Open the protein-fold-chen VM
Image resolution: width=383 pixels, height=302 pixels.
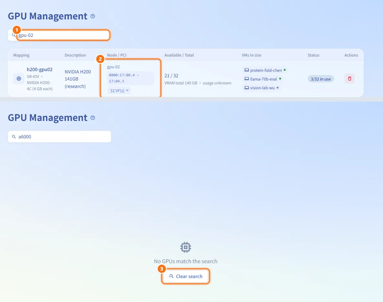[265, 70]
